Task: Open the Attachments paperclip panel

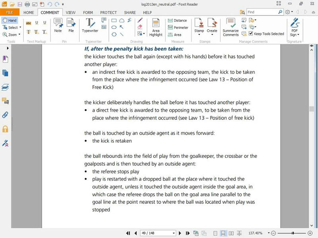Action: (x=5, y=115)
